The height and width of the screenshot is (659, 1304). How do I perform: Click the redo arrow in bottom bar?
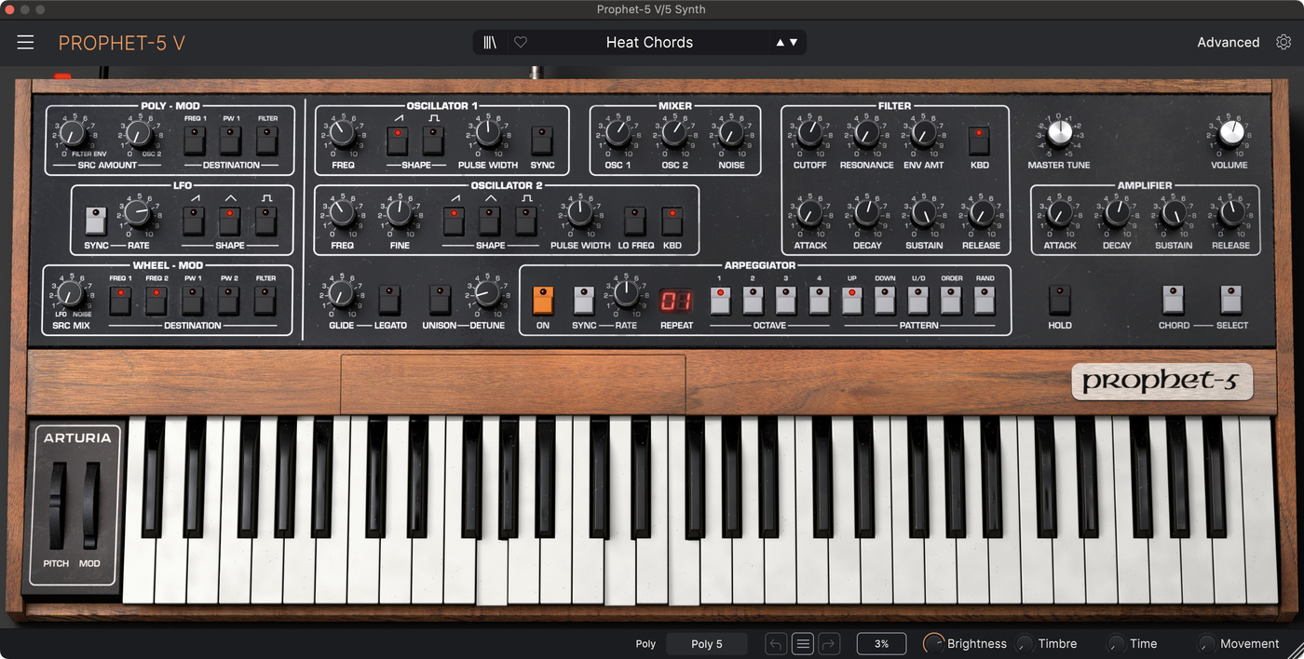829,643
